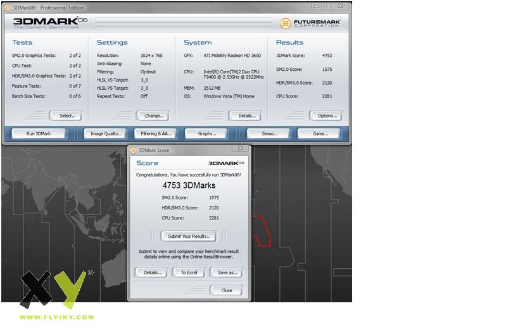The image size is (532, 332).
Task: Minimize the 3DMark06 main window
Action: tap(314, 6)
